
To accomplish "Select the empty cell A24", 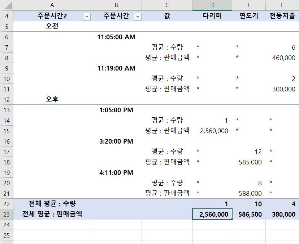I will 52,225.
